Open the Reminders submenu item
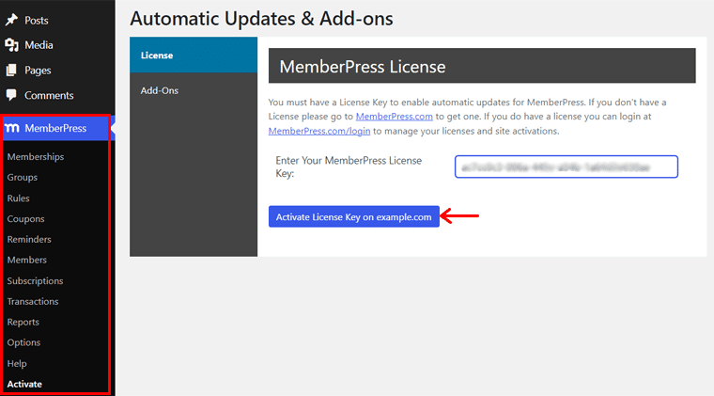Screen dimensions: 714x396 coord(29,239)
